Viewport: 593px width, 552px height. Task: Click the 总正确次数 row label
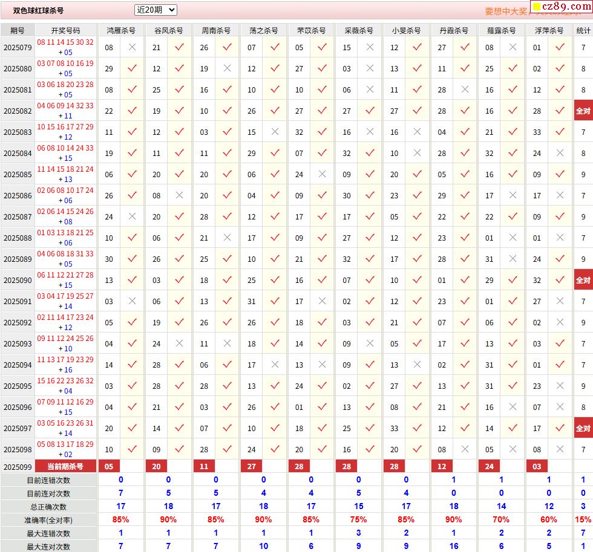48,507
